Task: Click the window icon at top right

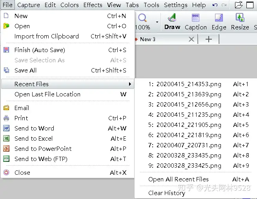Action: [250, 5]
